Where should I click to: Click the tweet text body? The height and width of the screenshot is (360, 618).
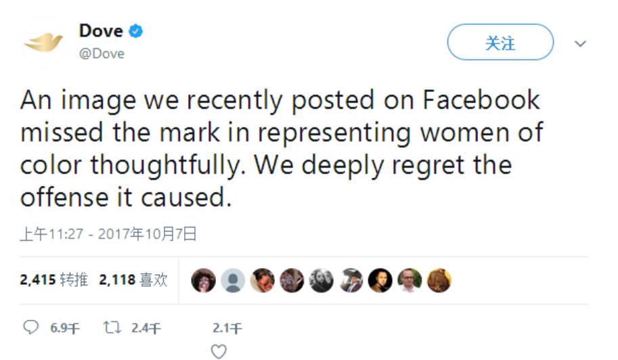pos(281,149)
